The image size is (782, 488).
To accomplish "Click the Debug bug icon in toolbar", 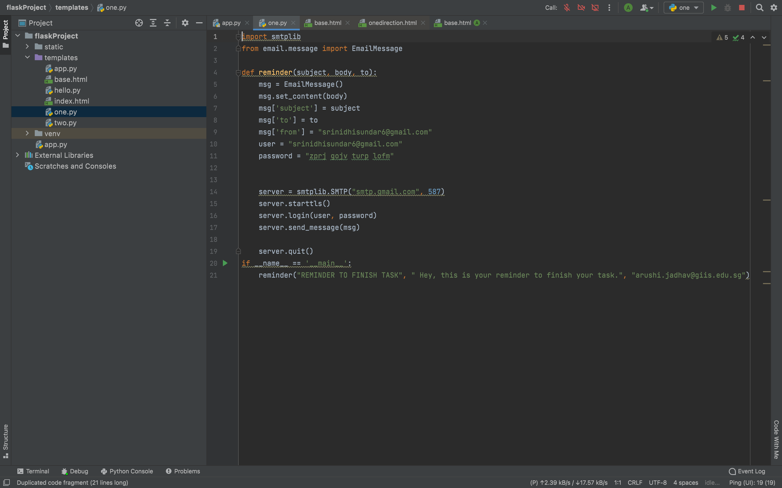I will 727,8.
